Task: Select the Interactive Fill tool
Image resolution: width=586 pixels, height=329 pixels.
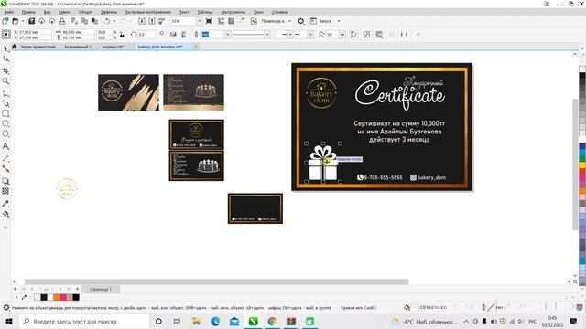Action: click(5, 214)
